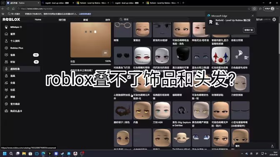The height and width of the screenshot is (157, 280).
Task: Open the 导入收藏夹 favorites bar item
Action: 14,14
